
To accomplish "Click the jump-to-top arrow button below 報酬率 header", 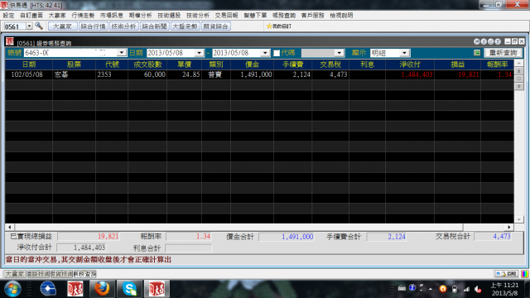I will coord(519,71).
